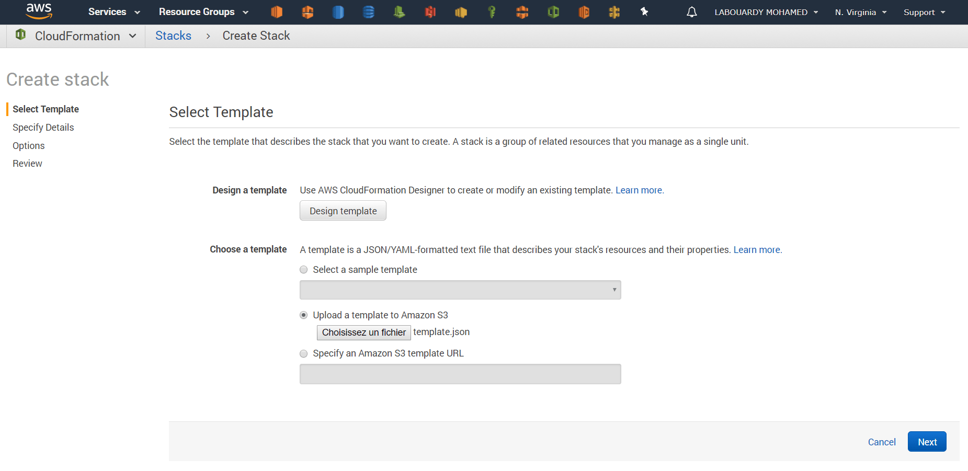This screenshot has height=471, width=968.
Task: Open the green key IAM shortcut
Action: tap(492, 12)
